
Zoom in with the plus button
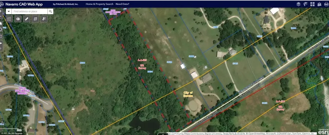tap(1, 11)
